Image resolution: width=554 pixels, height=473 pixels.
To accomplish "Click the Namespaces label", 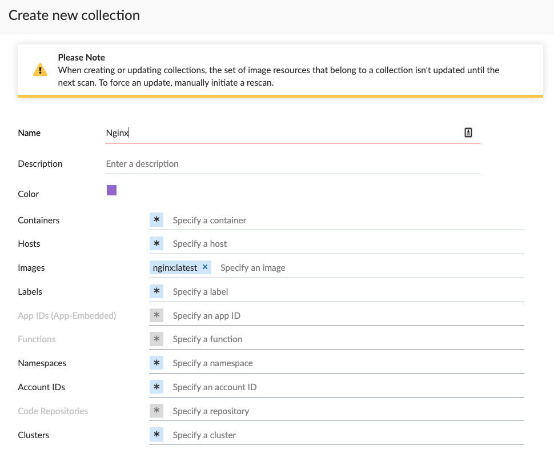I will [x=42, y=363].
